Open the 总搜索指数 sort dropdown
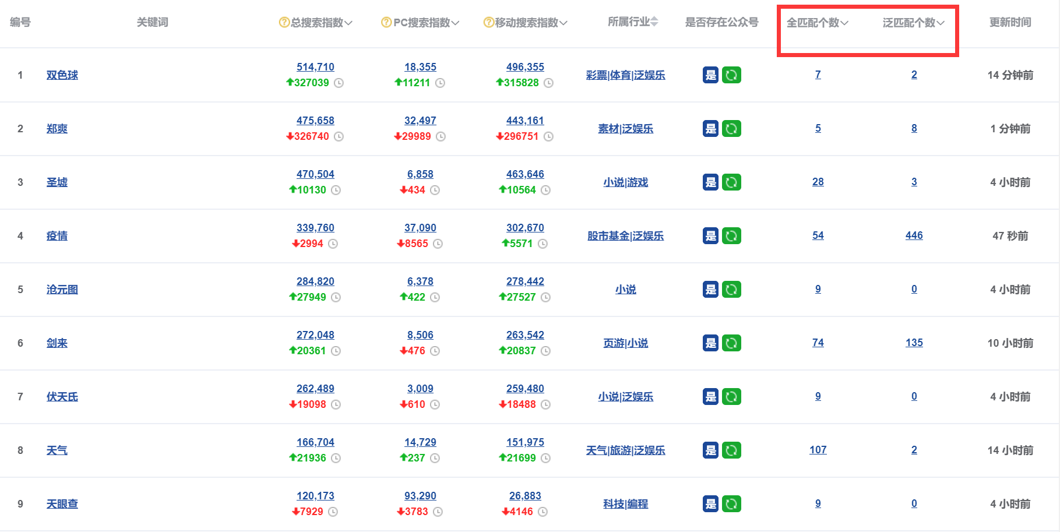Screen dimensions: 1060x532 pyautogui.click(x=350, y=23)
